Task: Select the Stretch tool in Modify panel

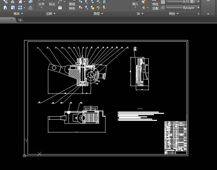Action: pyautogui.click(x=6, y=8)
